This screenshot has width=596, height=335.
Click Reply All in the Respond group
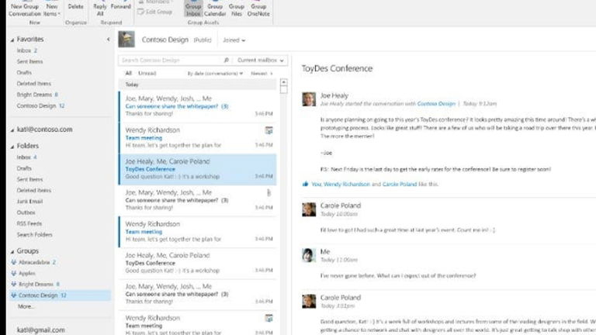pyautogui.click(x=100, y=9)
